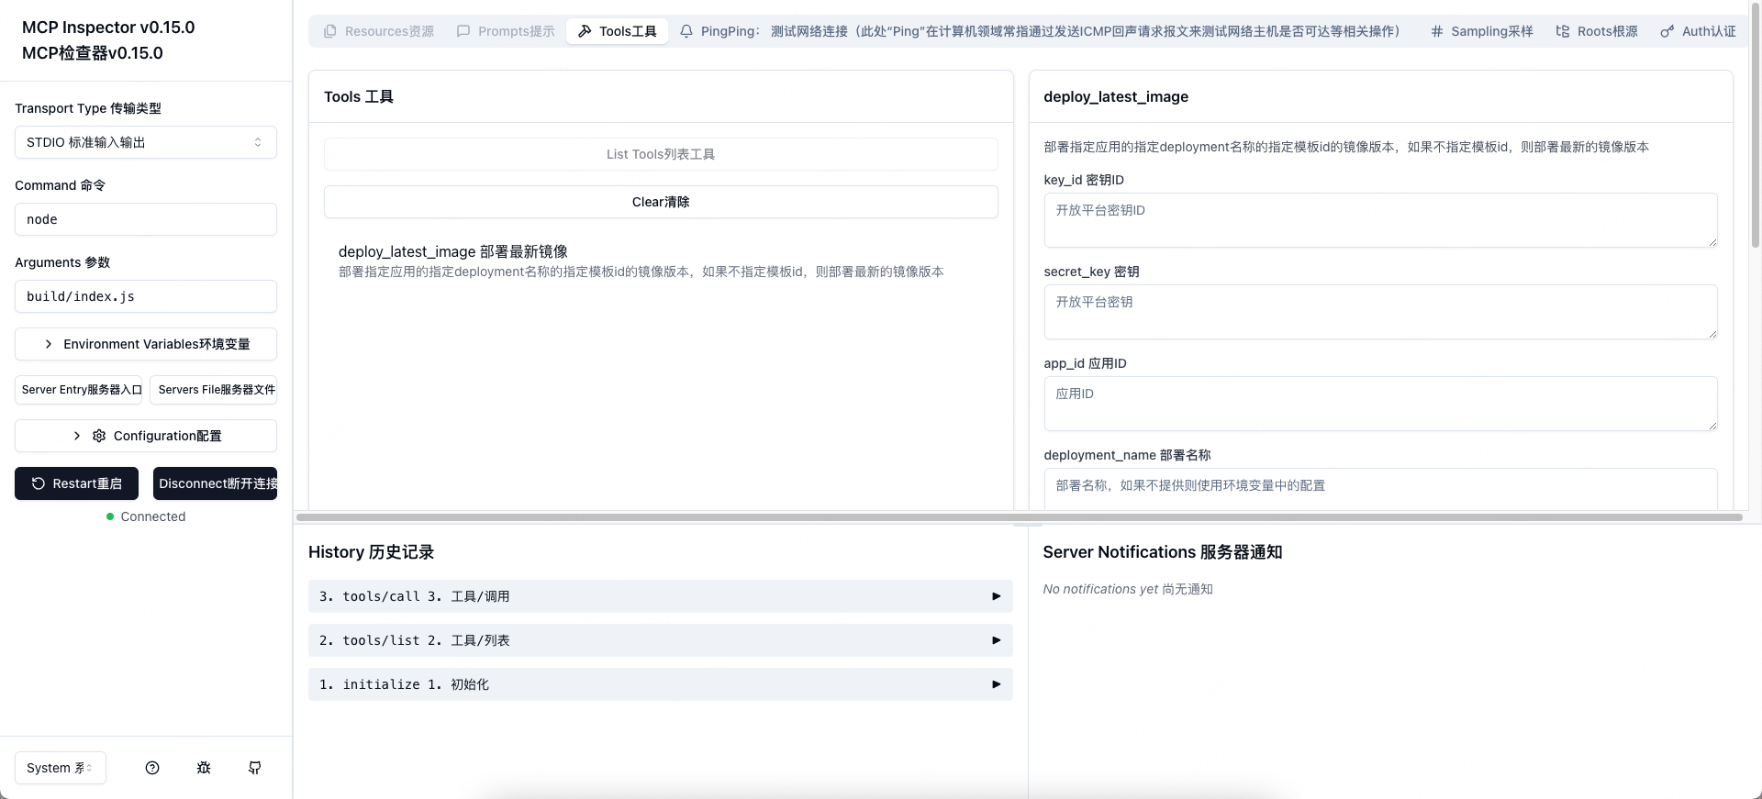Click the key_id input field
Image resolution: width=1762 pixels, height=799 pixels.
coord(1379,220)
